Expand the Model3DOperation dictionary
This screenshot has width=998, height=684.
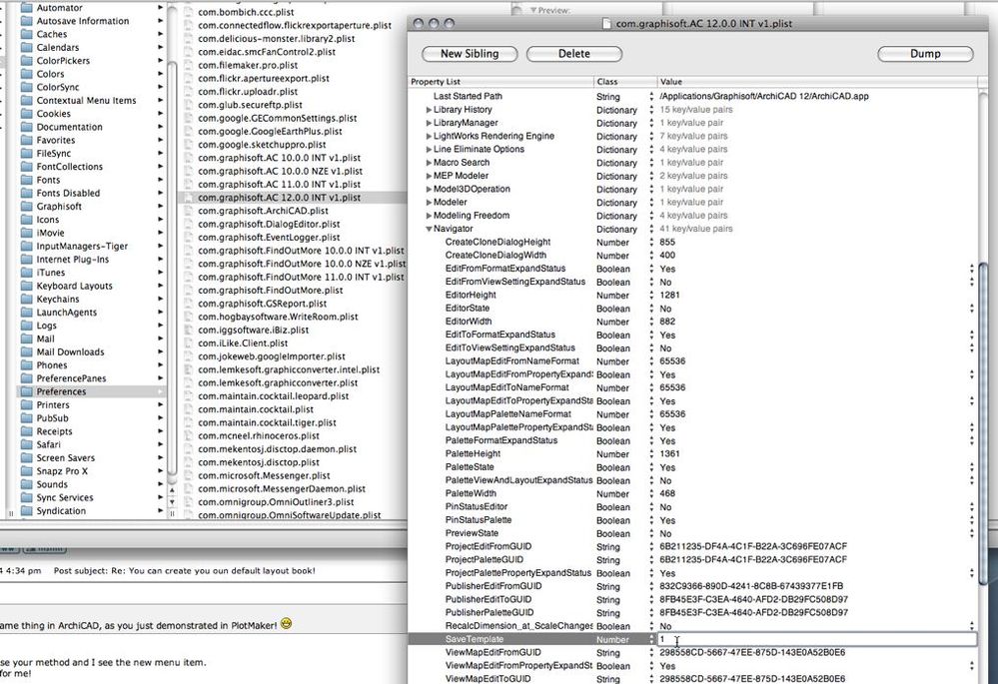click(x=429, y=189)
